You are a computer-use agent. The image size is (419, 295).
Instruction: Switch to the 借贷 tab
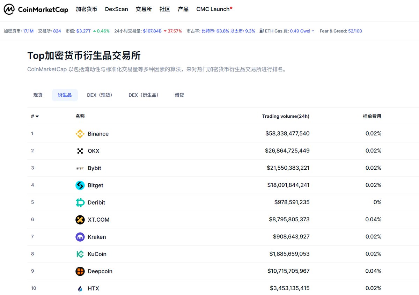179,95
